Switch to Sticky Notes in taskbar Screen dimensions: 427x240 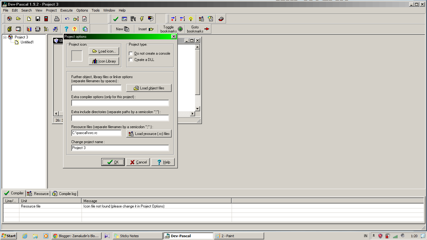[138, 236]
